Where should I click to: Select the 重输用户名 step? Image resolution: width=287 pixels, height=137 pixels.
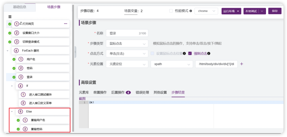(45, 120)
